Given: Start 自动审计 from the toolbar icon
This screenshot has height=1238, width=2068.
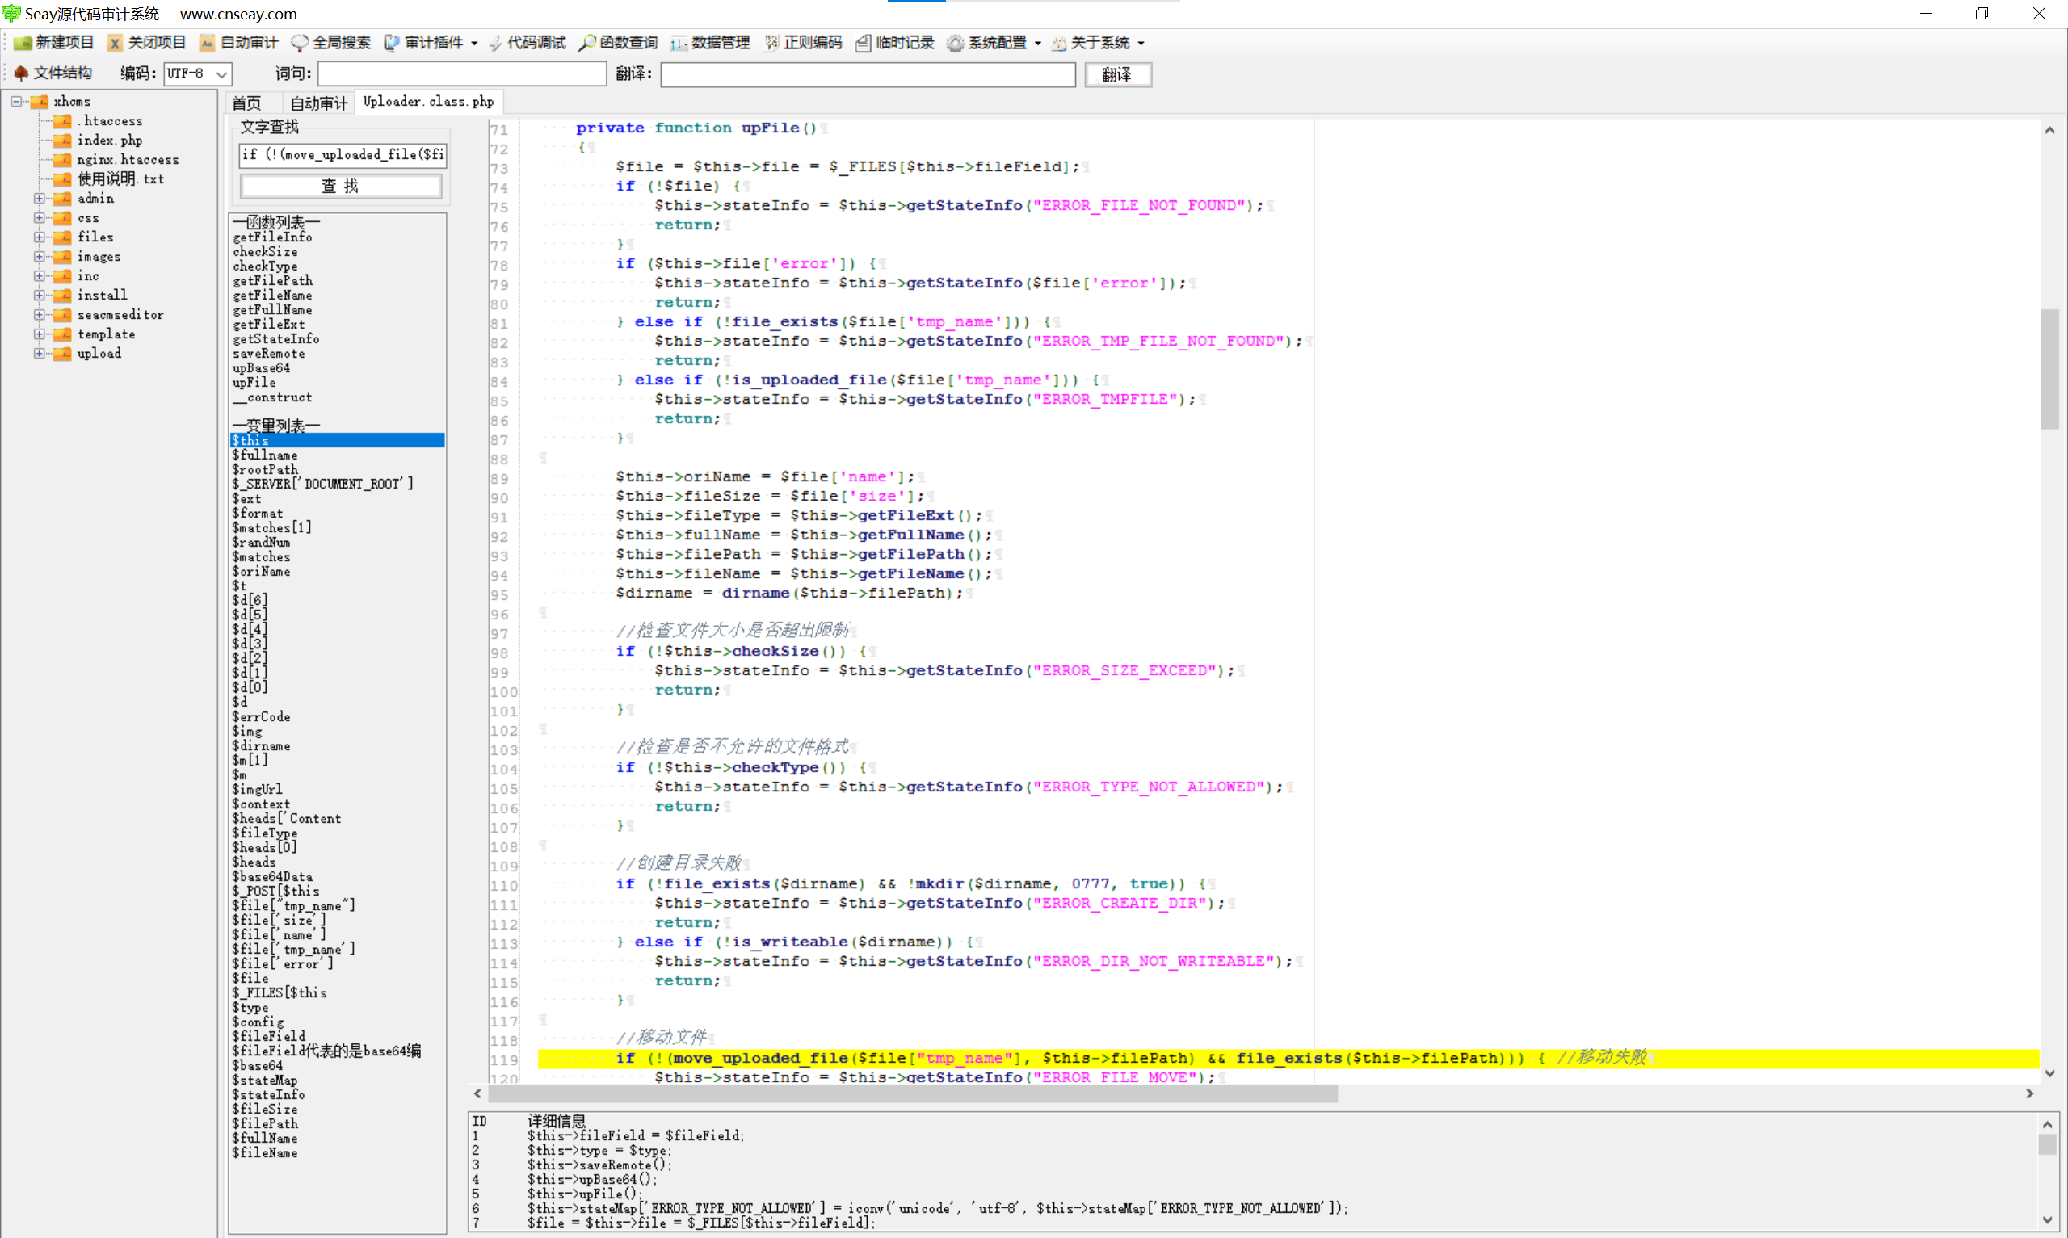Looking at the screenshot, I should (x=207, y=43).
